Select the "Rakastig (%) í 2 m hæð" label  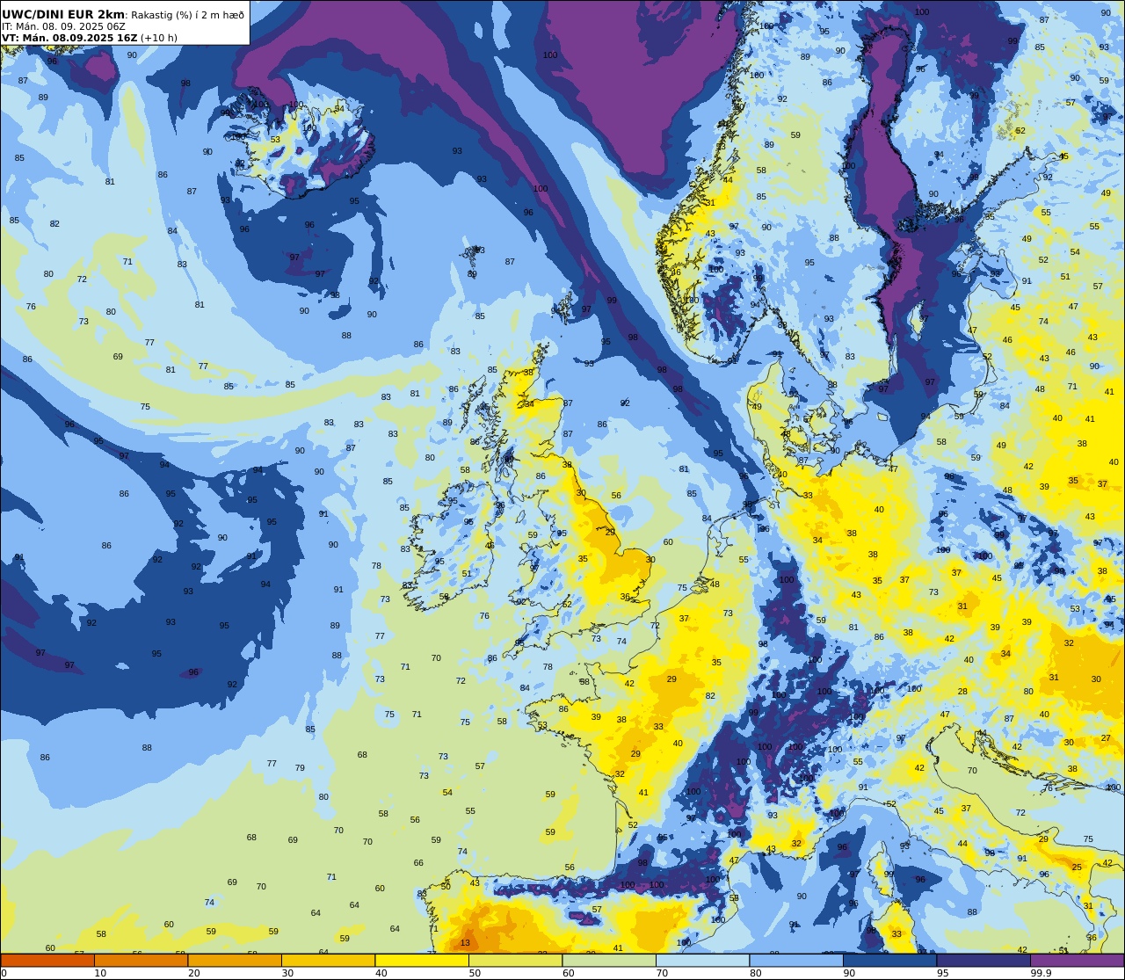point(188,15)
